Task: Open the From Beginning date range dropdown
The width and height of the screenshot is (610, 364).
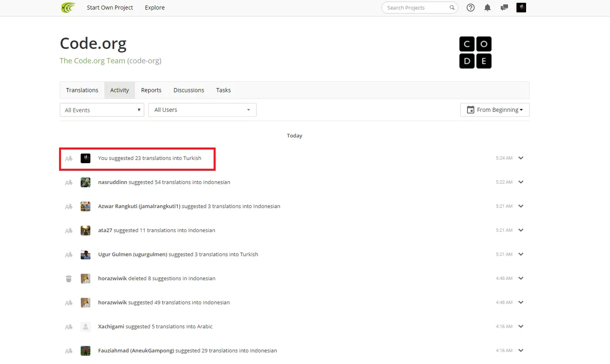Action: tap(495, 110)
